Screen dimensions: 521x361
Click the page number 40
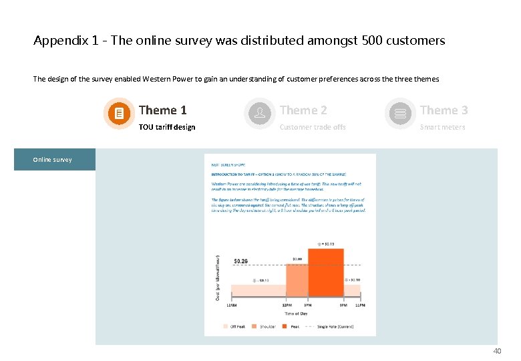point(497,351)
